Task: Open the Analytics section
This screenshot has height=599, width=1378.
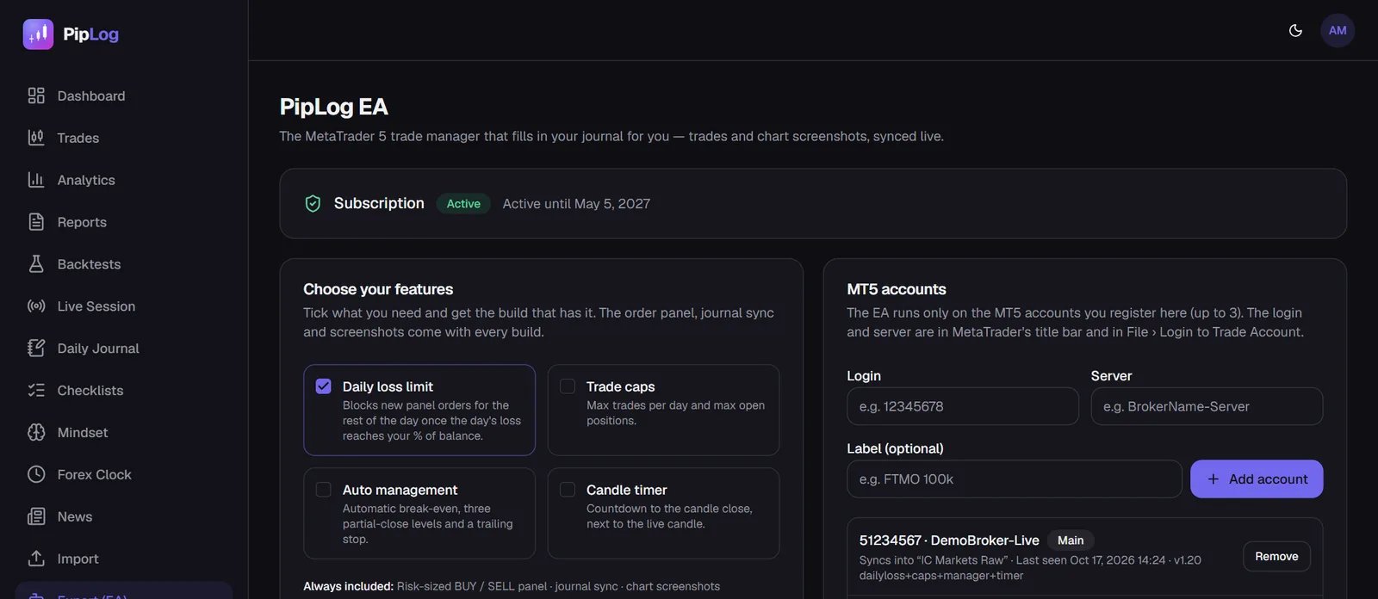Action: pos(124,180)
